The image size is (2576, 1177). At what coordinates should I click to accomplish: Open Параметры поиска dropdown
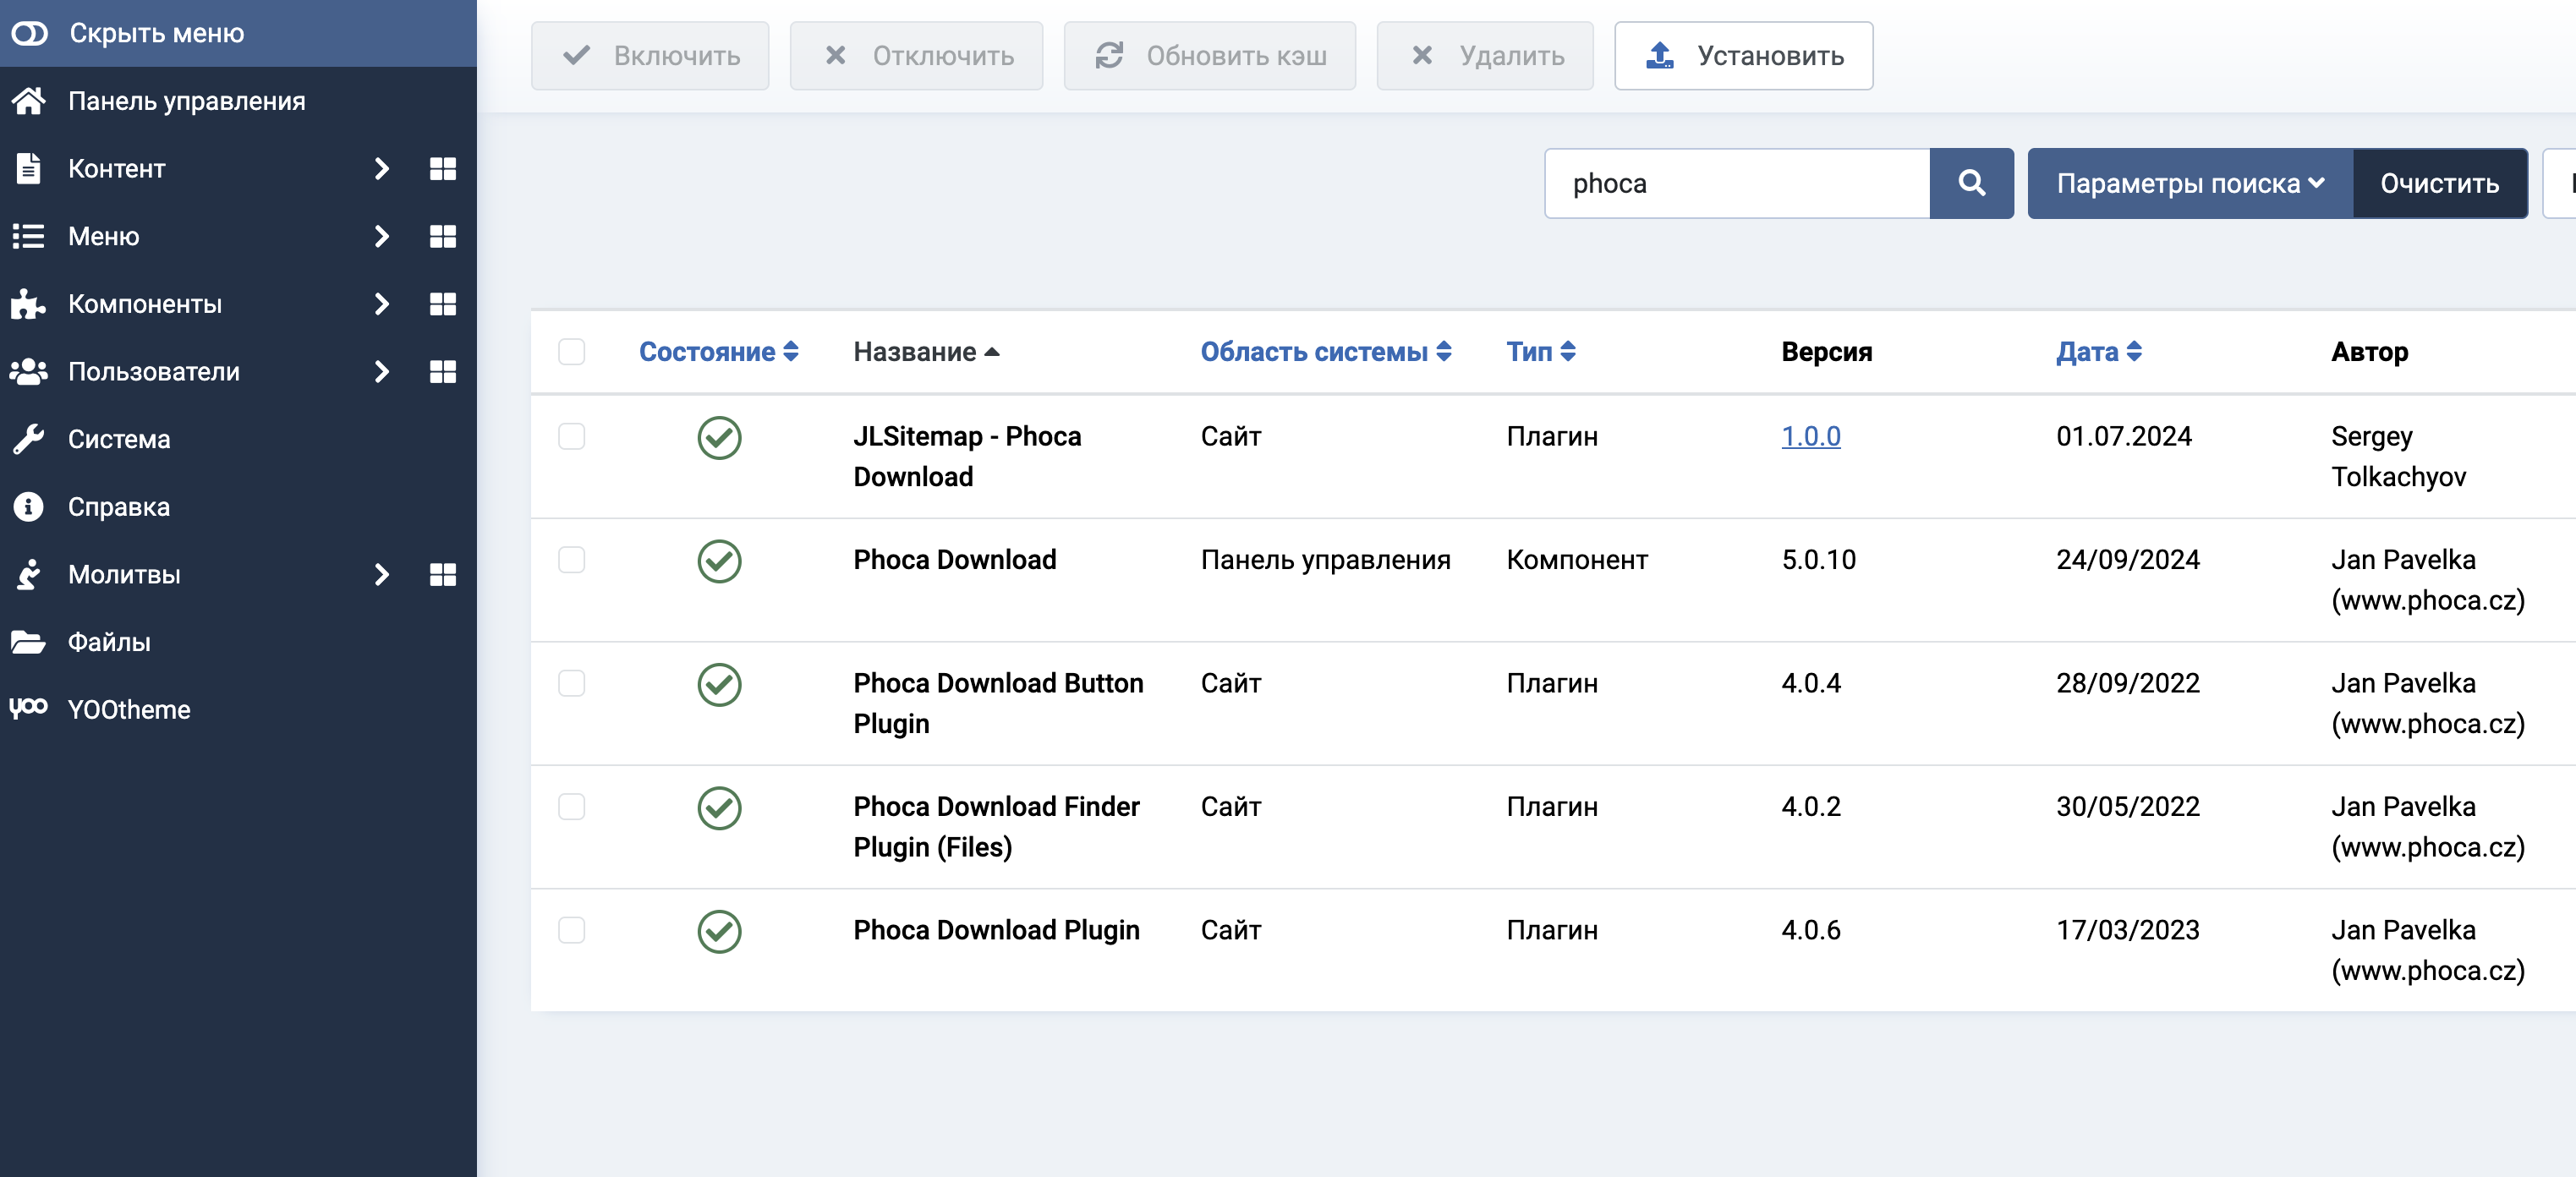coord(2189,183)
